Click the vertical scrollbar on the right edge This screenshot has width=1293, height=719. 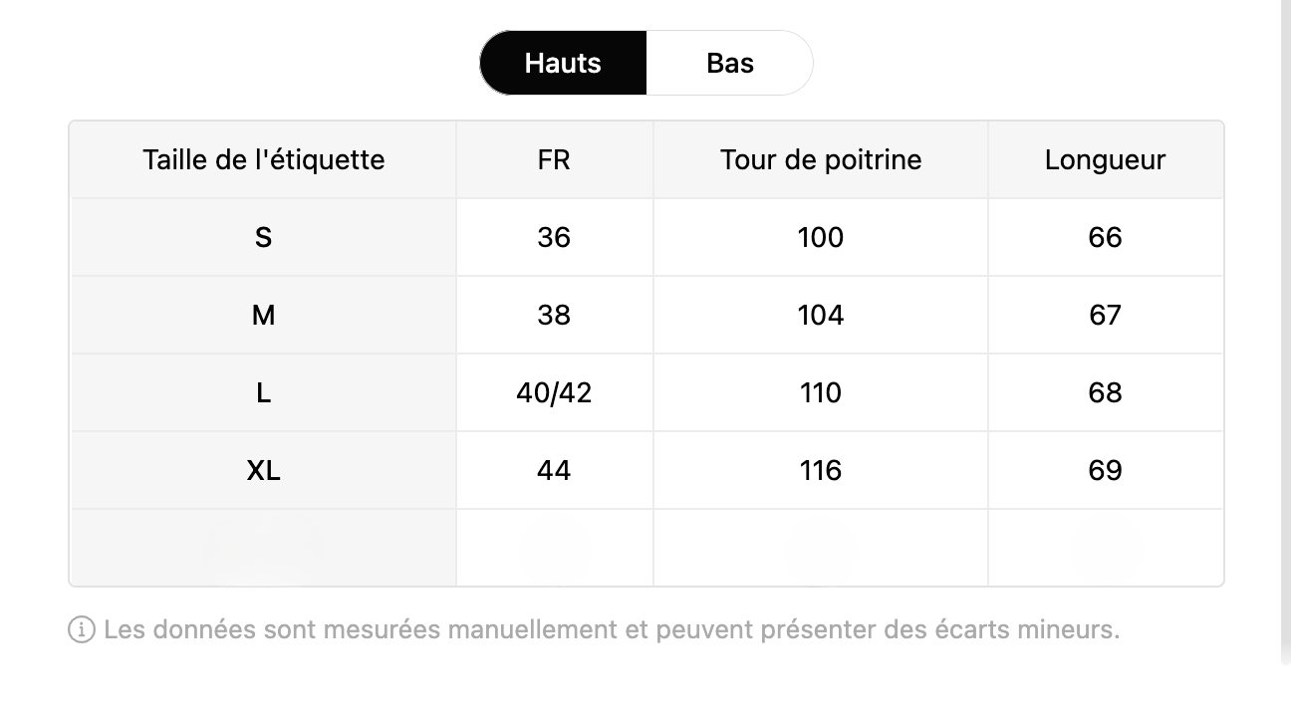click(1285, 329)
